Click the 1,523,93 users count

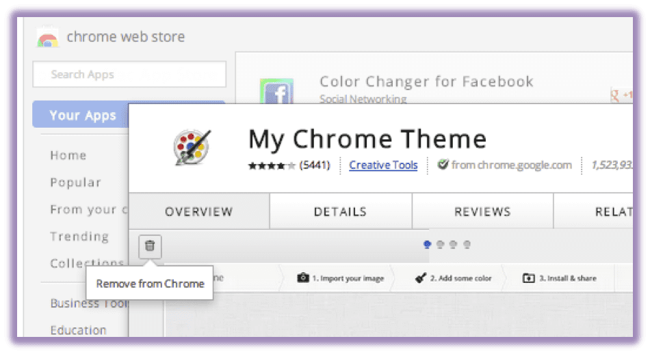tap(612, 165)
